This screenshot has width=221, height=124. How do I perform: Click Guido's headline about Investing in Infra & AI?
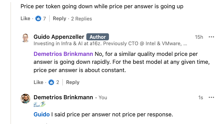pos(110,44)
